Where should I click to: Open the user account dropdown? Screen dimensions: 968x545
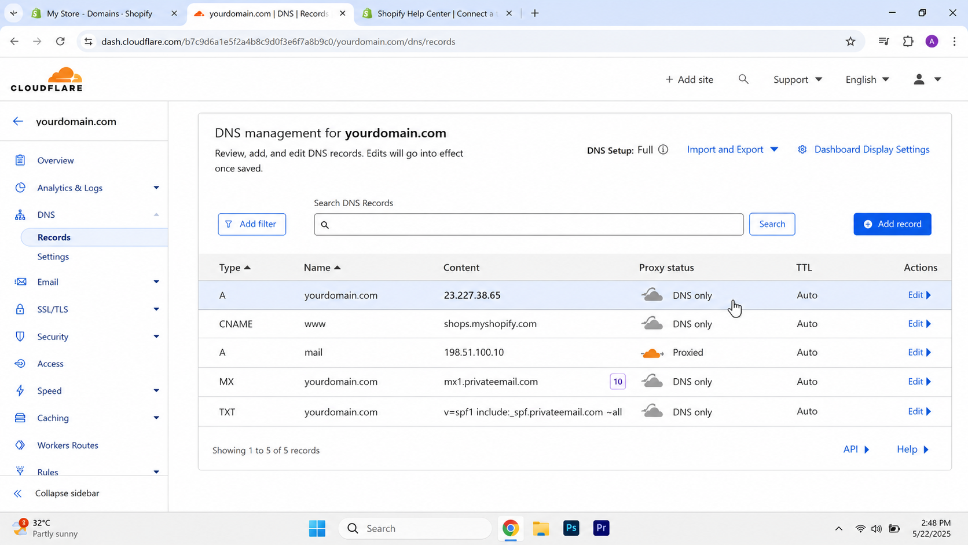[x=927, y=79]
